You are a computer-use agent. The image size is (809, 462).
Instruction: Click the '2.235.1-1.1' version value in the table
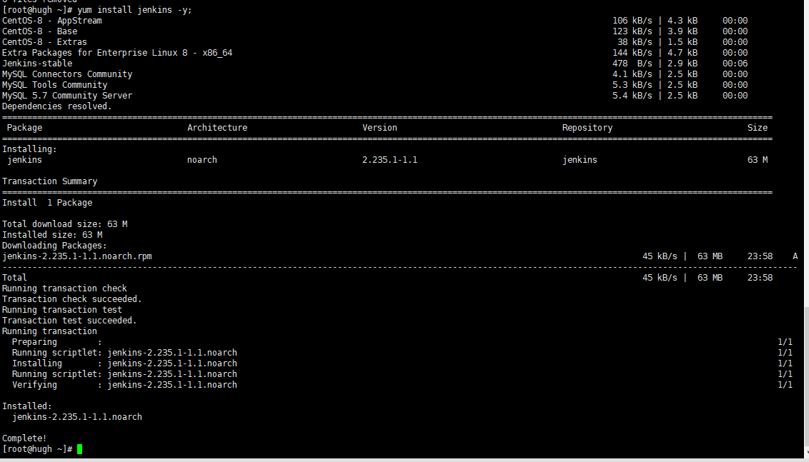(x=389, y=160)
